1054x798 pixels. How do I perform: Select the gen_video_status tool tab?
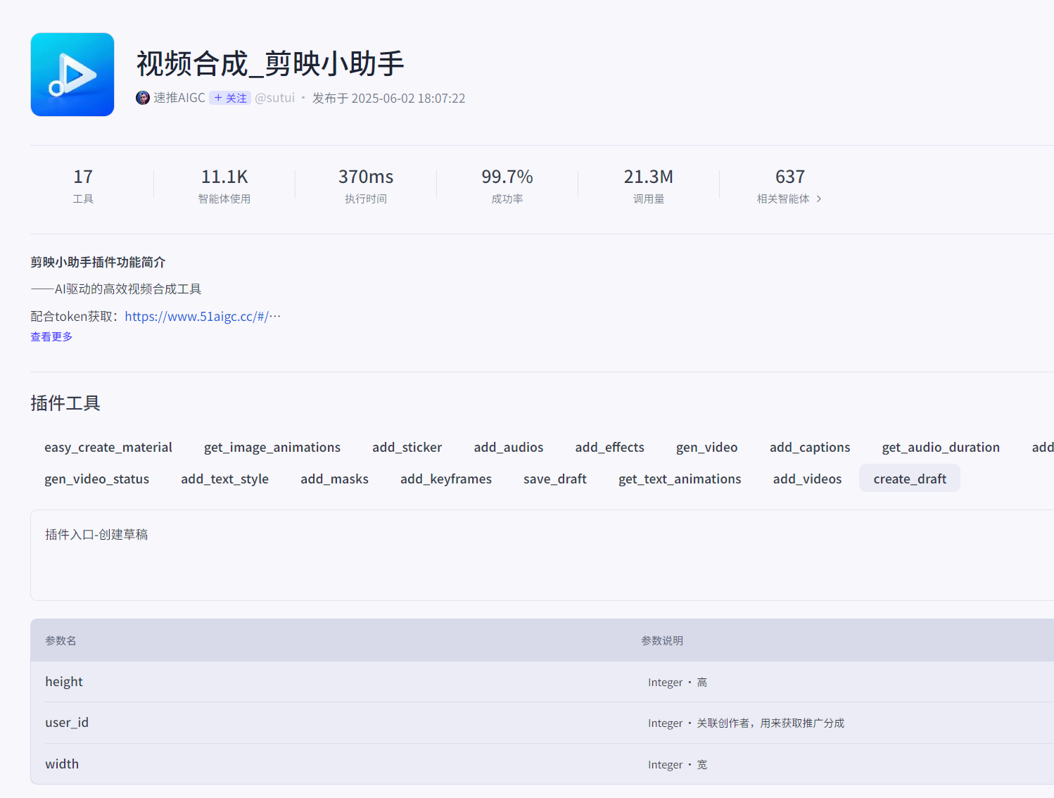pos(97,479)
